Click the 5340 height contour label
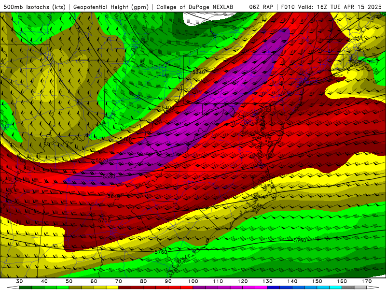The height and width of the screenshot is (290, 386). click(x=198, y=72)
